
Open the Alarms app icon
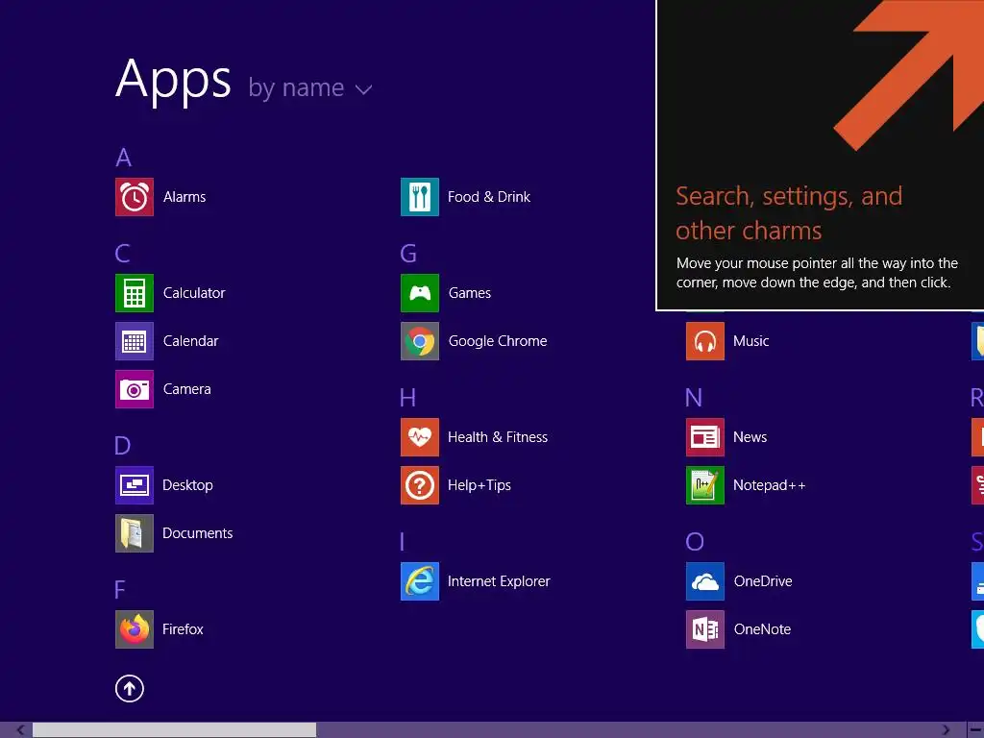coord(135,197)
